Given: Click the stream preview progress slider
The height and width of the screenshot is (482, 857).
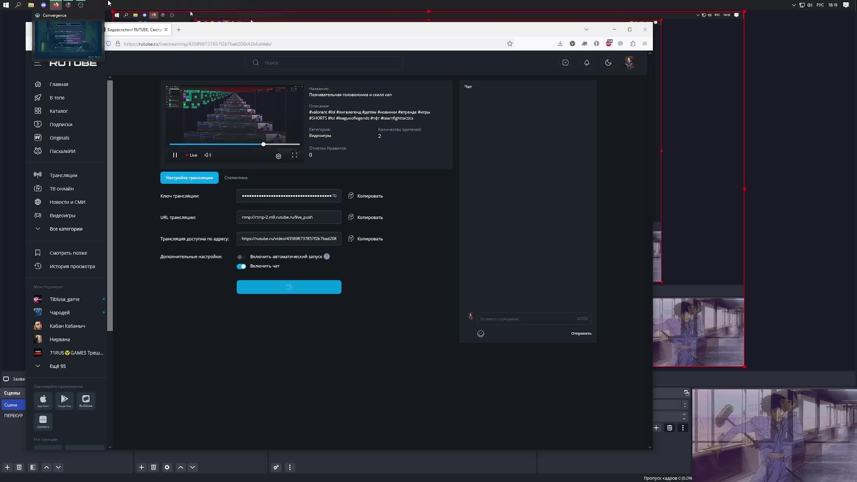Looking at the screenshot, I should (x=263, y=144).
